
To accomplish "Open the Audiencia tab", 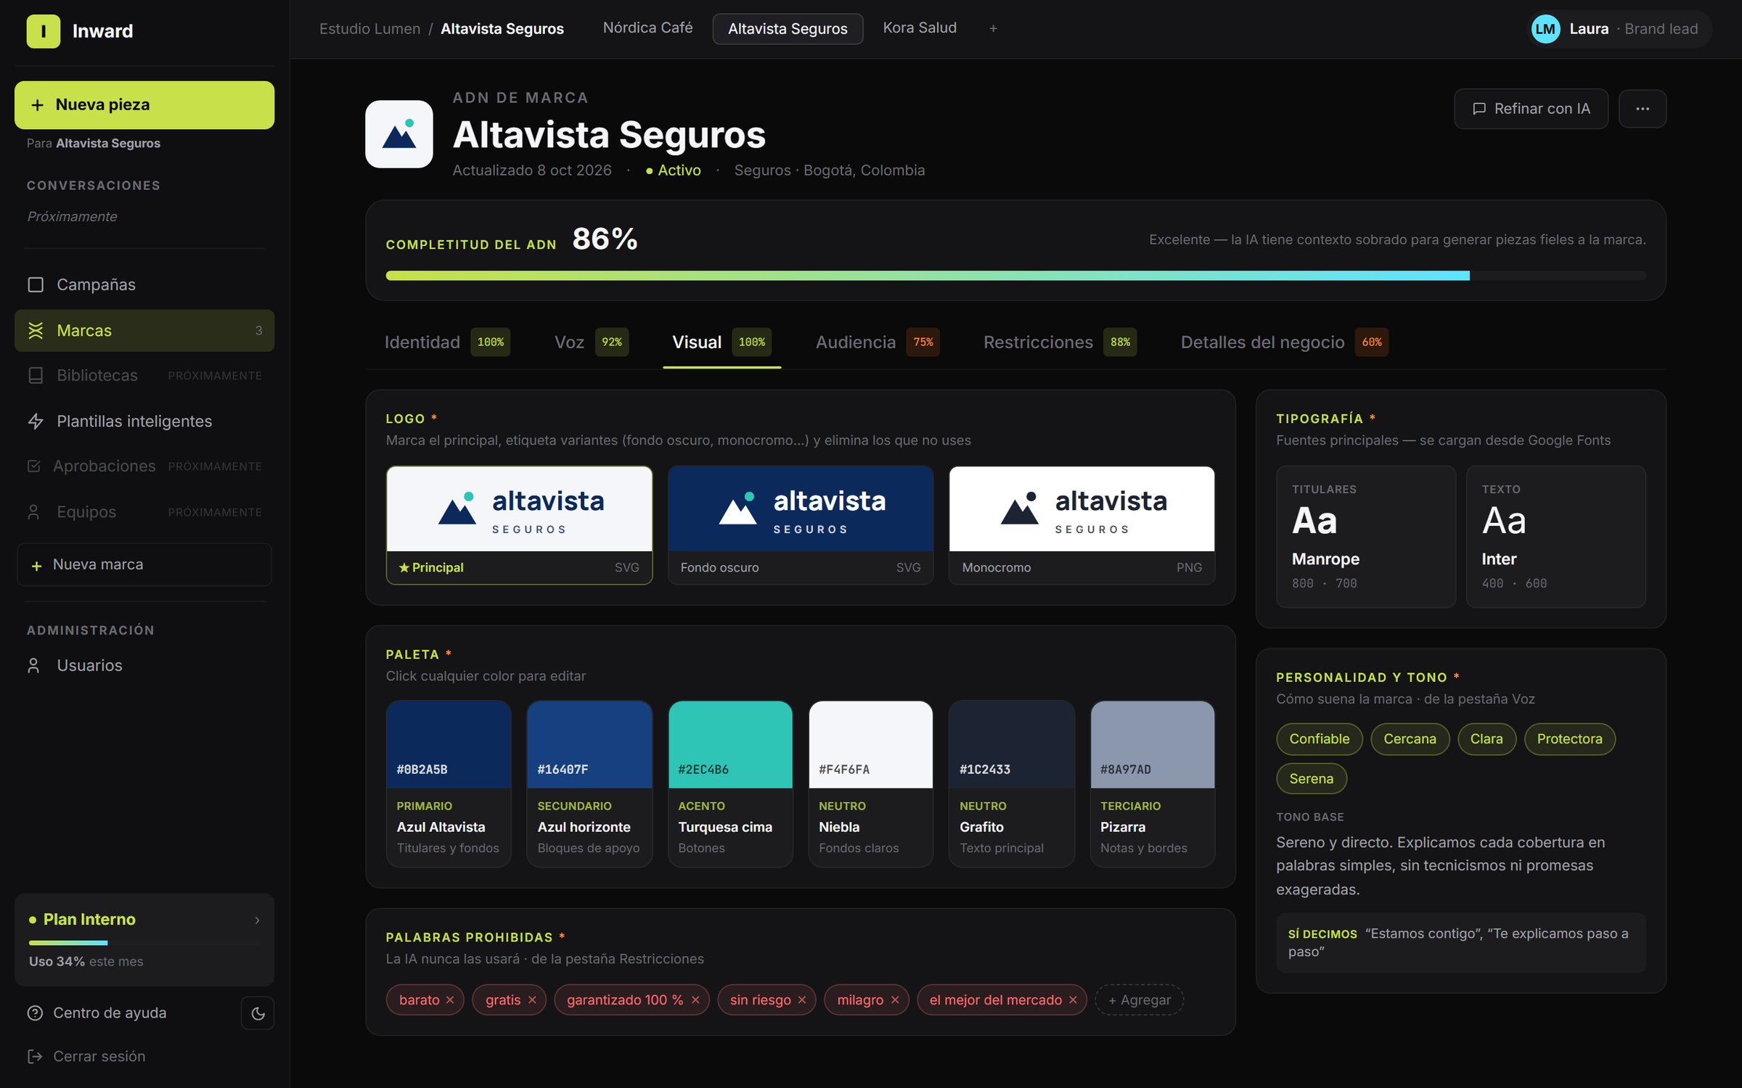I will coord(877,342).
